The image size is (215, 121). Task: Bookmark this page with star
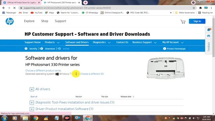(194, 8)
